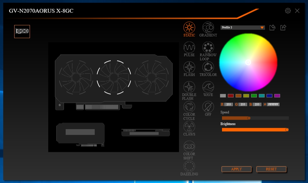This screenshot has height=183, width=308.
Task: Select the middle fan LED zone
Action: point(114,77)
